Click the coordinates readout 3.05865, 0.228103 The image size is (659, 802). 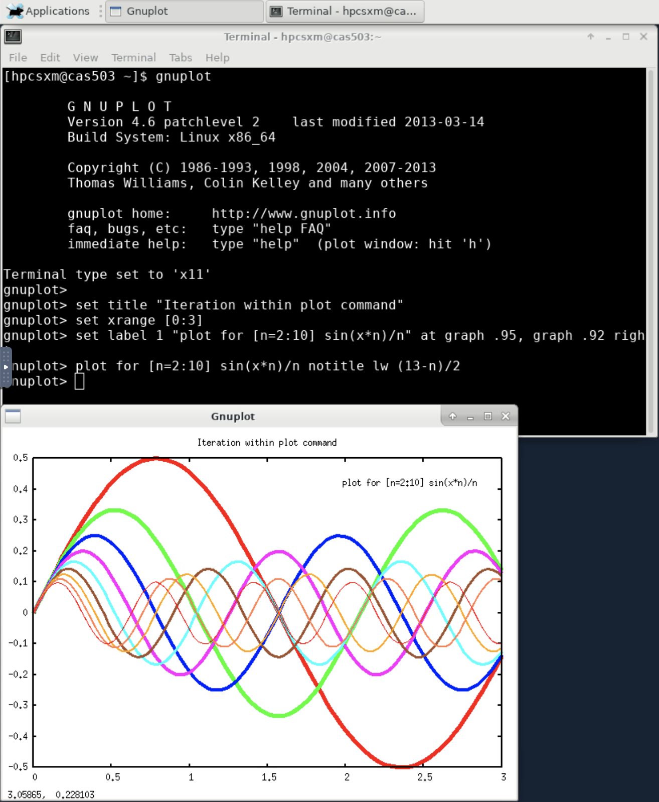(51, 794)
